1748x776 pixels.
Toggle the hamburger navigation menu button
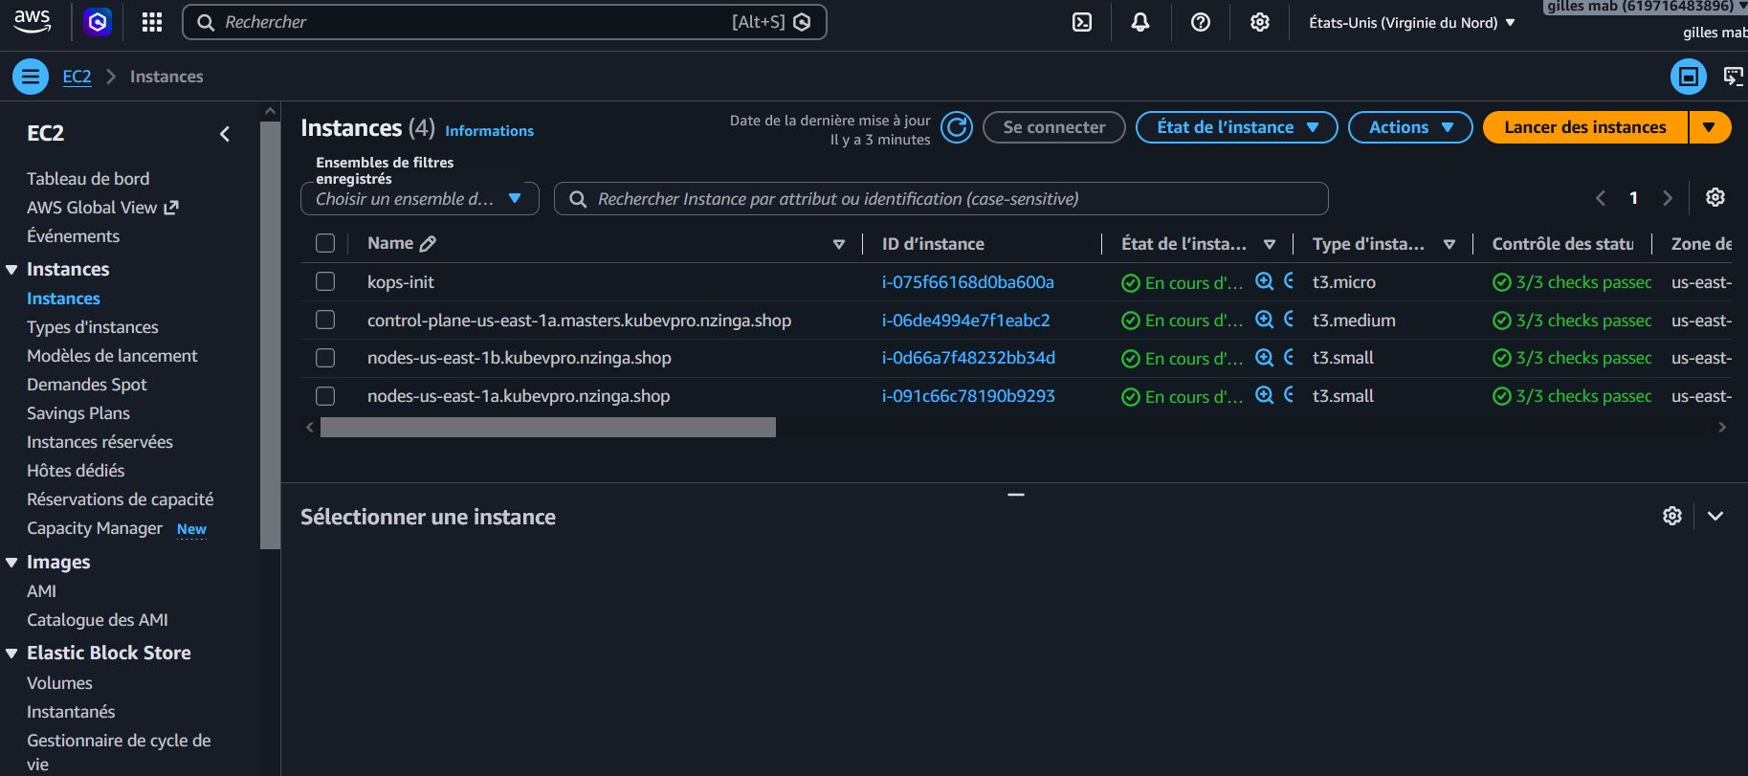(x=31, y=77)
